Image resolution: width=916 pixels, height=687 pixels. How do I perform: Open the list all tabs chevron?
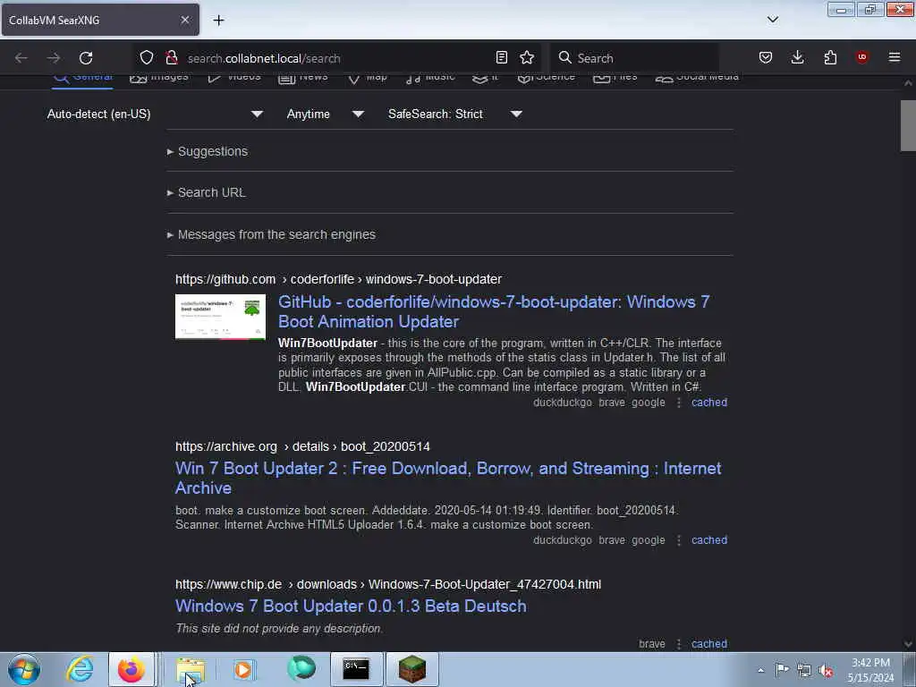[x=773, y=20]
